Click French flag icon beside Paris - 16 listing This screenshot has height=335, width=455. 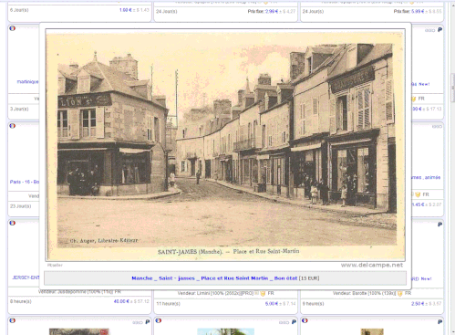[x=12, y=126]
